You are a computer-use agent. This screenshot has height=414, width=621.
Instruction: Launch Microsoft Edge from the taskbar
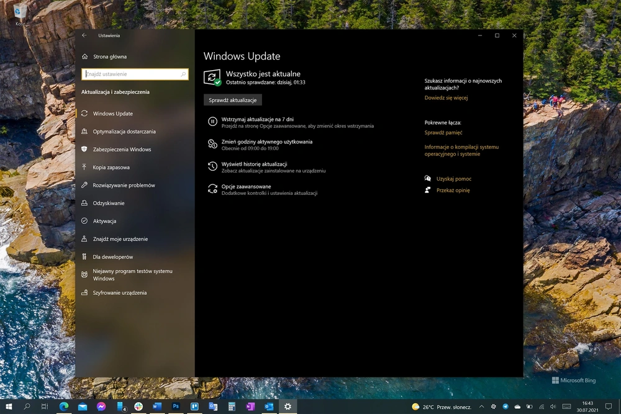(64, 406)
